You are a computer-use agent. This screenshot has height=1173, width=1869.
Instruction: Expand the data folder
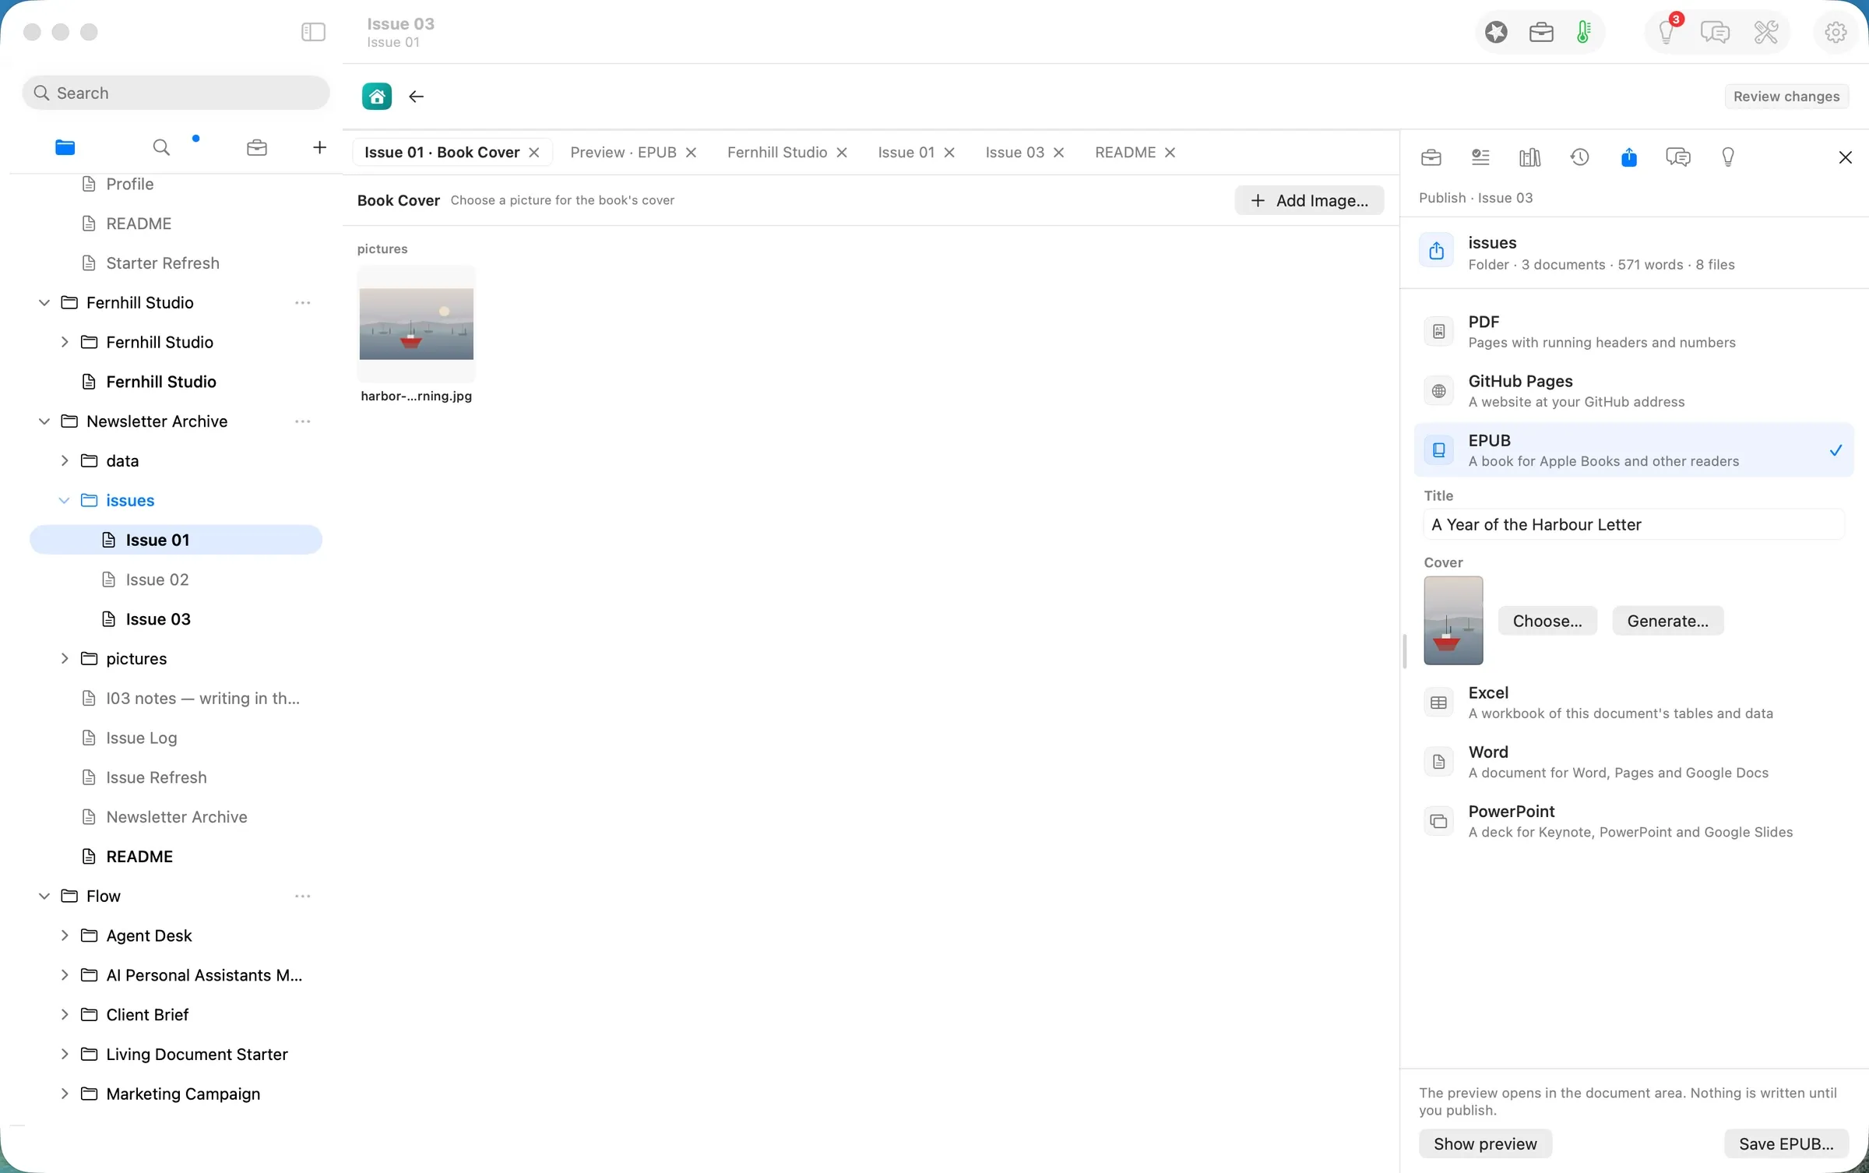[65, 461]
